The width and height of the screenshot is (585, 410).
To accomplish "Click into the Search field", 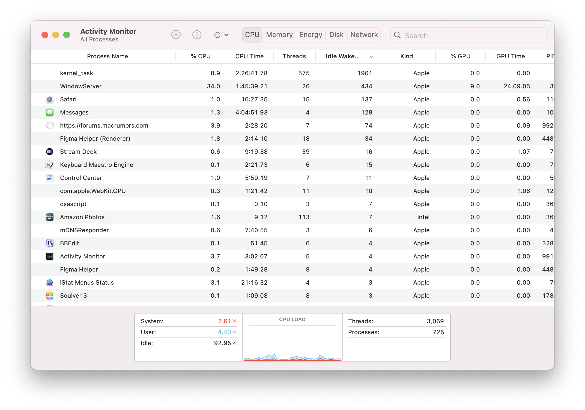I will pos(469,35).
